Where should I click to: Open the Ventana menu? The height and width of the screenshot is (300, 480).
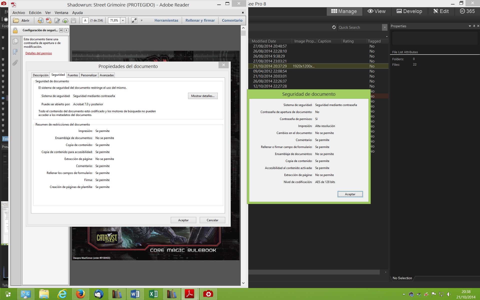click(x=61, y=13)
